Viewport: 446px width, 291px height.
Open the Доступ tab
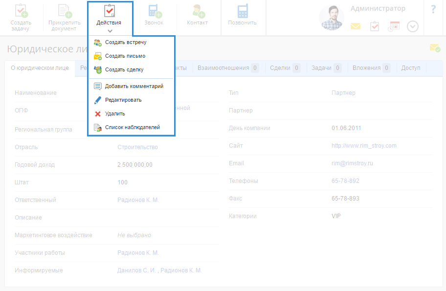tap(411, 68)
